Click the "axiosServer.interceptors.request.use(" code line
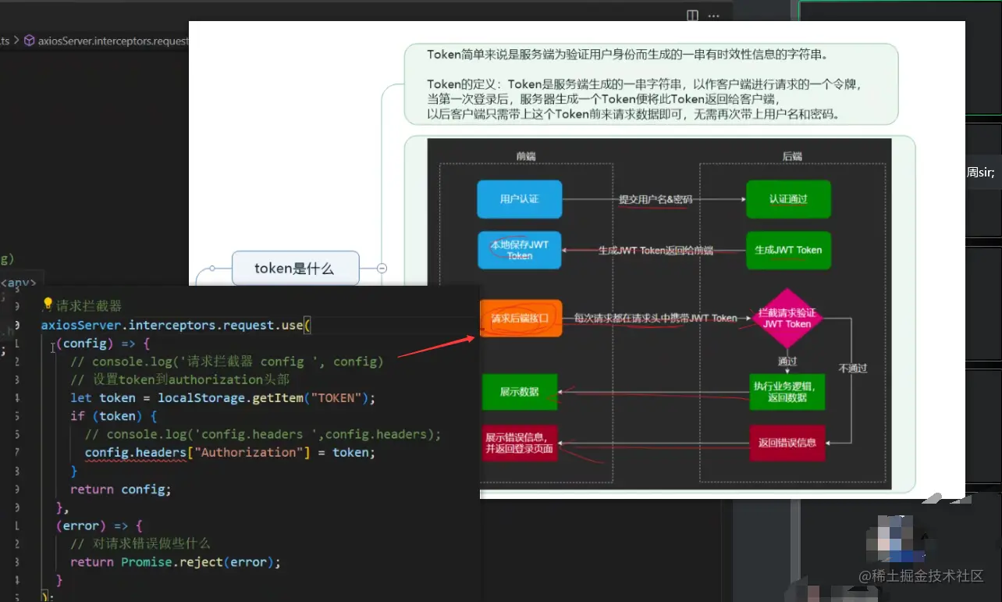The height and width of the screenshot is (602, 1002). point(176,325)
